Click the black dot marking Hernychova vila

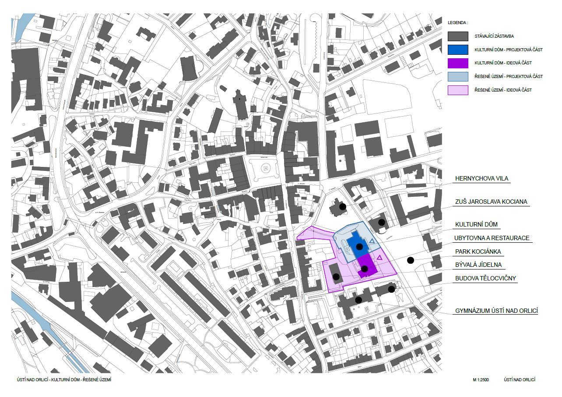coord(343,206)
